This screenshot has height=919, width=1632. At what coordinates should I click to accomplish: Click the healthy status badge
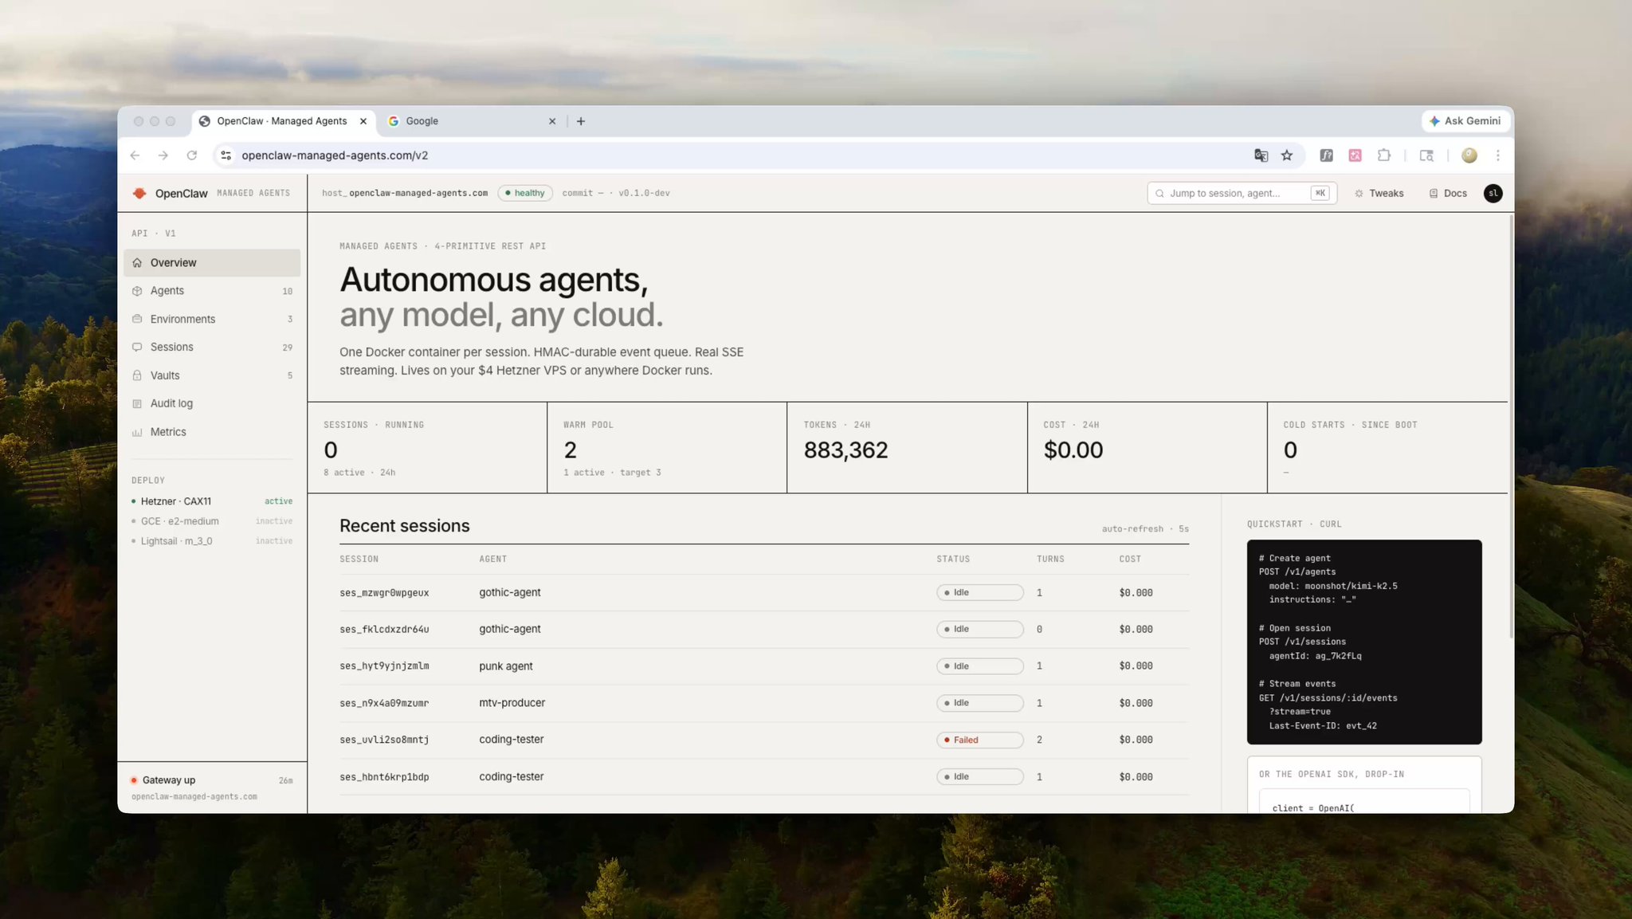tap(525, 193)
